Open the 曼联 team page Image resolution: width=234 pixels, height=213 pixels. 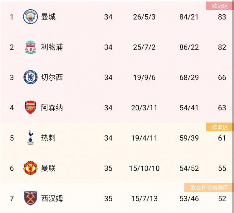pyautogui.click(x=48, y=168)
